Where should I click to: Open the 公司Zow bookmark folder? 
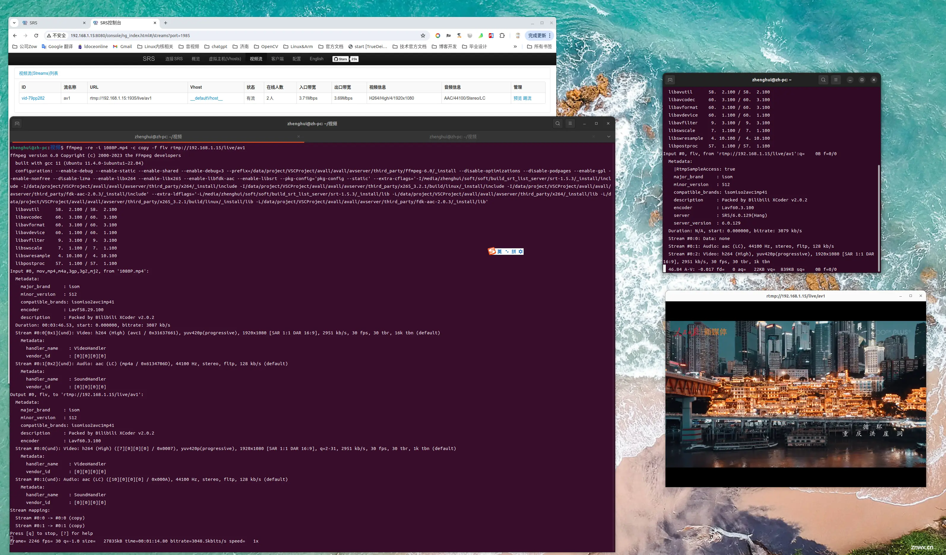(25, 47)
